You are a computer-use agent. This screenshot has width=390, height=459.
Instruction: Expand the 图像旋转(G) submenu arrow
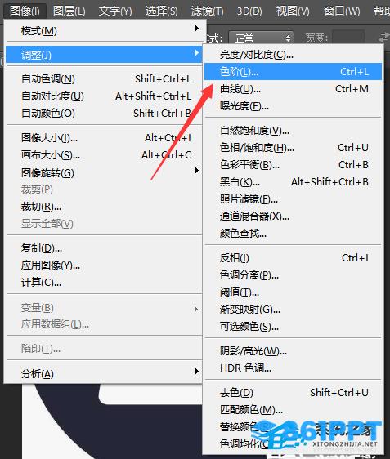coord(197,171)
